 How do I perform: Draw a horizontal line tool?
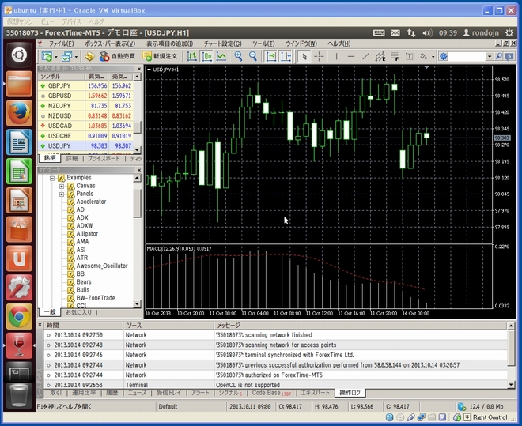pos(351,57)
